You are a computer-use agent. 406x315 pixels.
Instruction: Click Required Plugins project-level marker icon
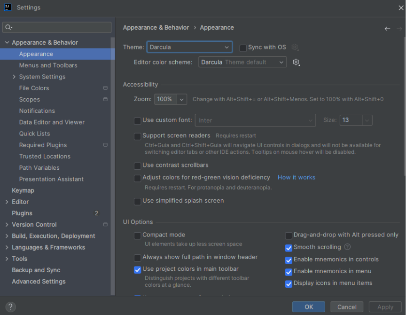click(105, 145)
